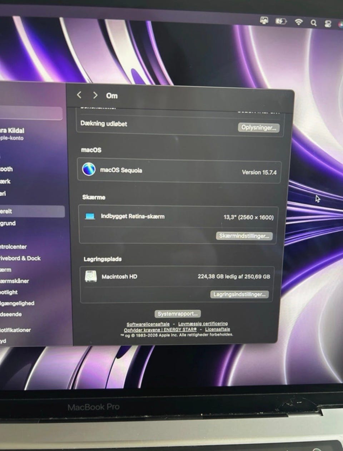The image size is (343, 451).
Task: Select Notifikationer in the sidebar
Action: [x=15, y=330]
